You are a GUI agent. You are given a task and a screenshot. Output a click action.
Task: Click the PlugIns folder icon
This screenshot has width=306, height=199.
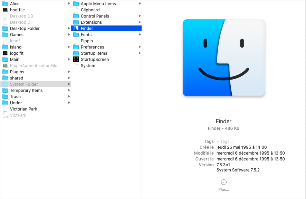[x=5, y=72]
